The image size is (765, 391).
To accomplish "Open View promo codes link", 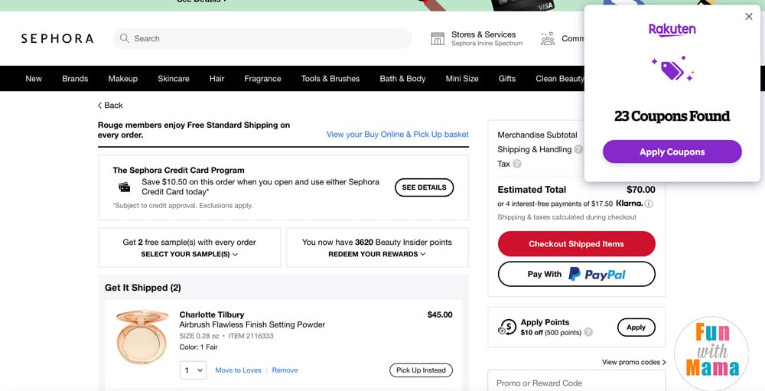I will pyautogui.click(x=633, y=362).
